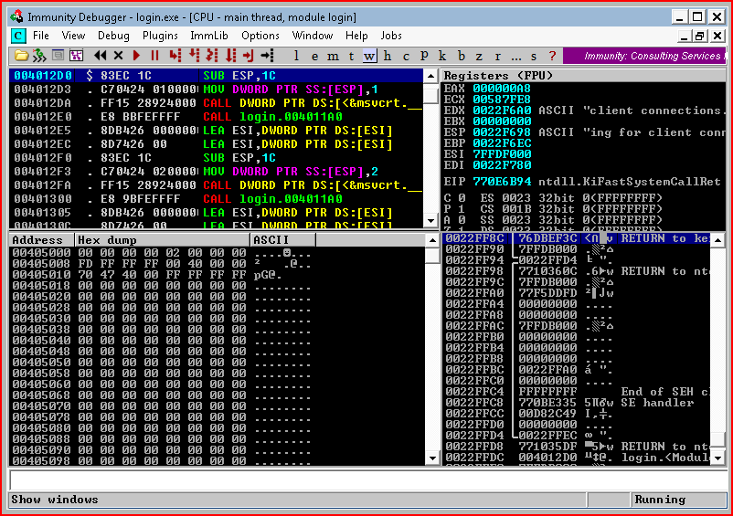The width and height of the screenshot is (733, 516).
Task: Open the Jobs menu
Action: click(x=391, y=36)
